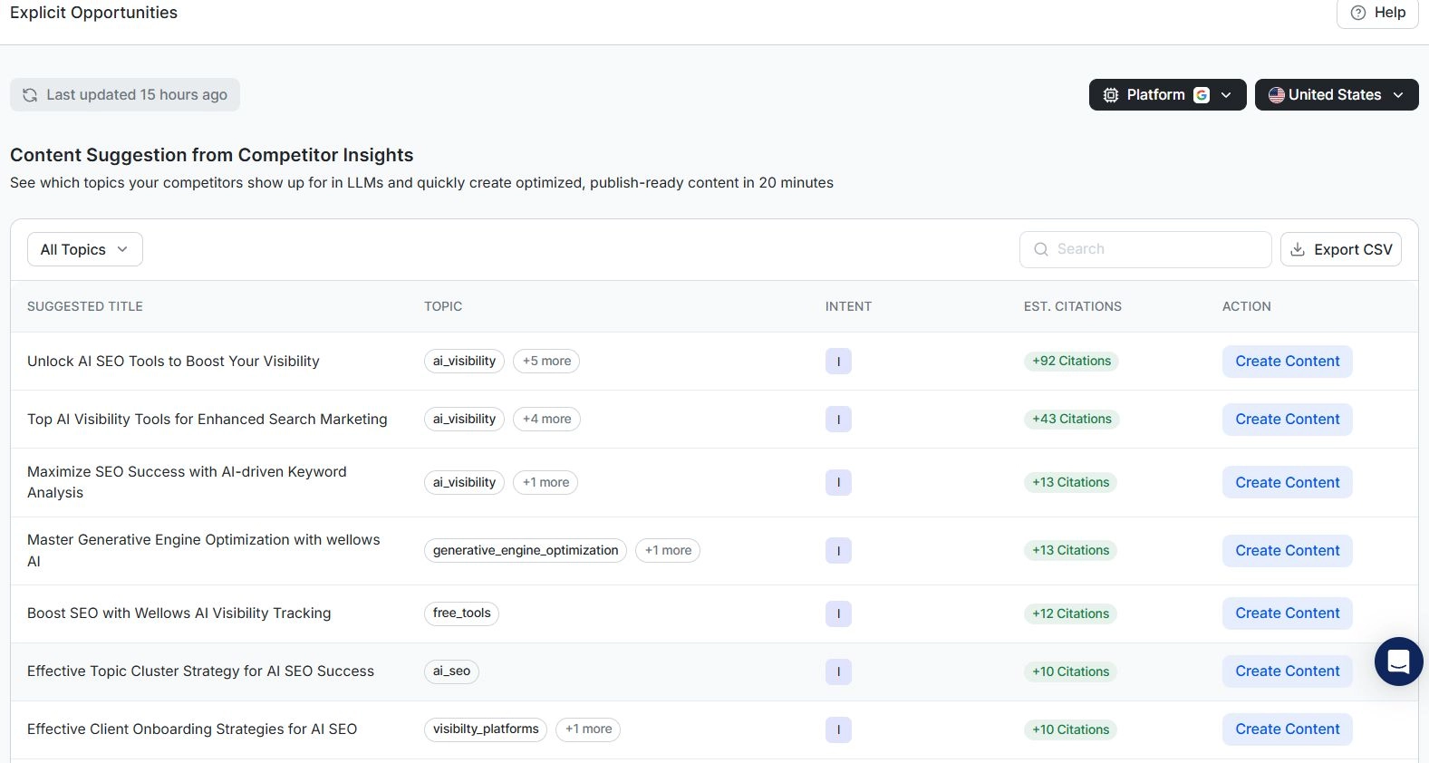1429x763 pixels.
Task: Click the +92 Citations badge
Action: click(x=1071, y=361)
